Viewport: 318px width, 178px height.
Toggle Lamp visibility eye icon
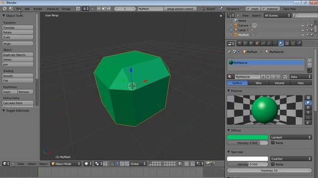coord(303,30)
